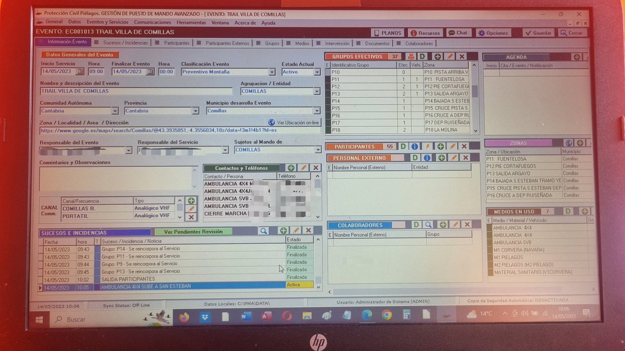The width and height of the screenshot is (625, 351).
Task: Click the Recursos button
Action: 425,33
